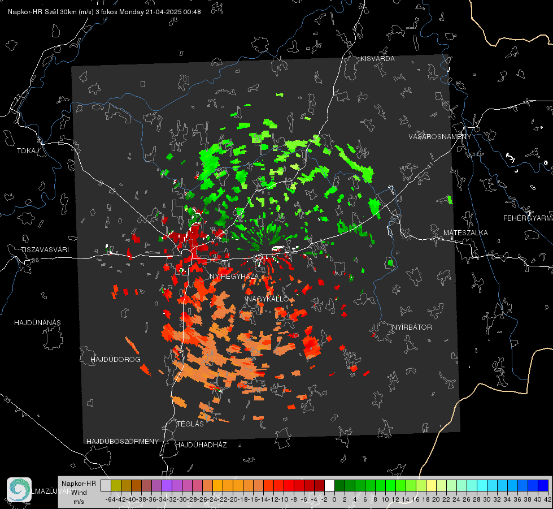
Task: Click the legend value 42
Action: pyautogui.click(x=547, y=499)
